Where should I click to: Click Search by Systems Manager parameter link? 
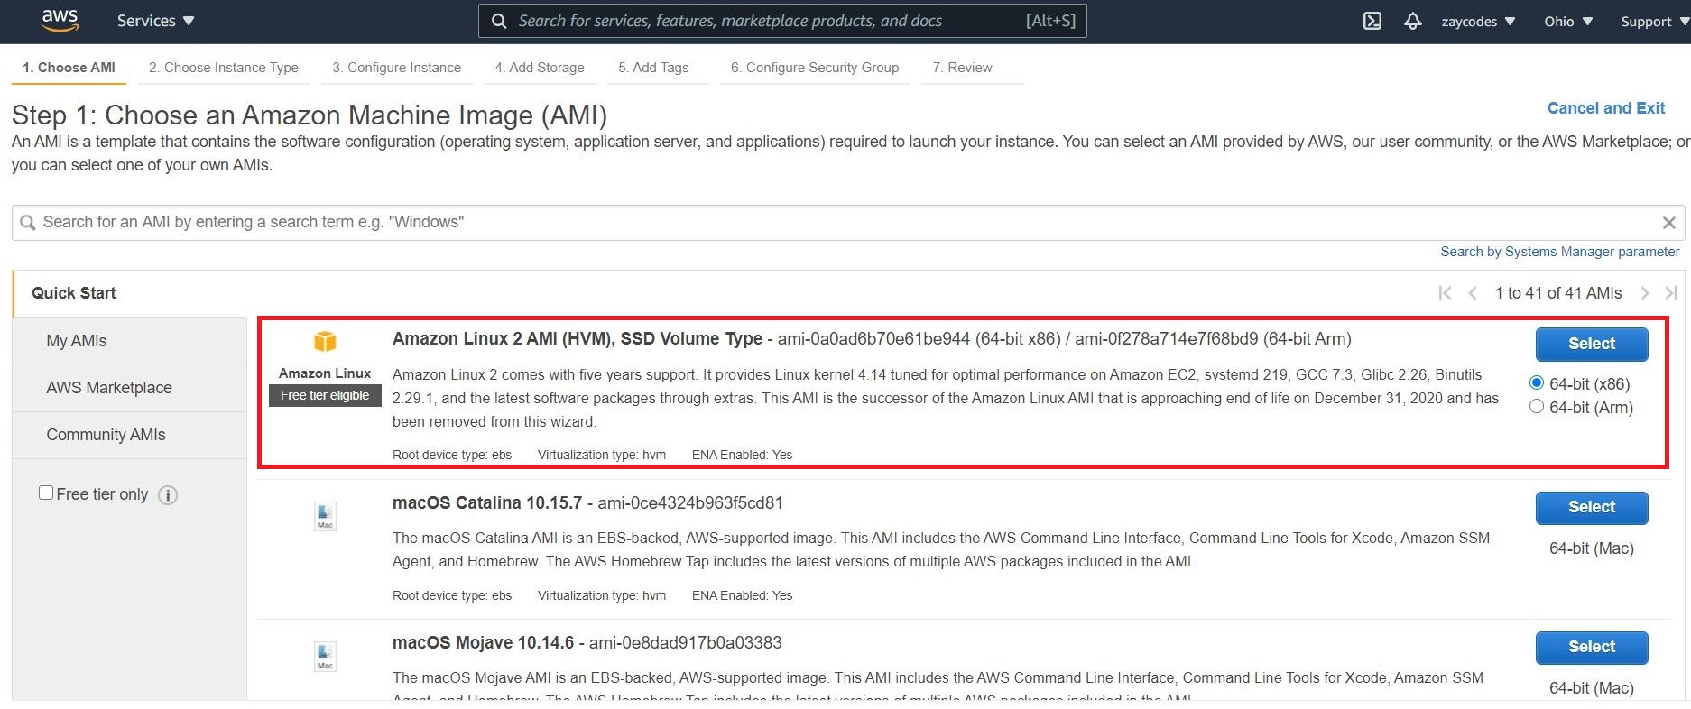tap(1559, 252)
